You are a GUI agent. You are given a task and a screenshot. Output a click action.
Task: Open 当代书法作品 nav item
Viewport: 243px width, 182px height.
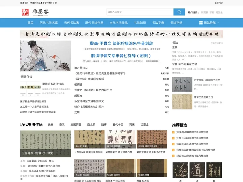[118, 23]
